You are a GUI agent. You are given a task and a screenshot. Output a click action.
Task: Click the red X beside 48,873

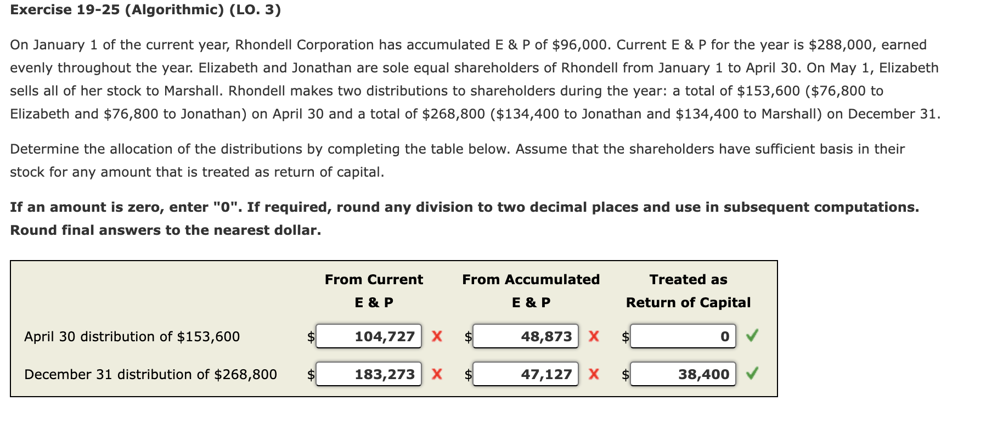(x=593, y=337)
